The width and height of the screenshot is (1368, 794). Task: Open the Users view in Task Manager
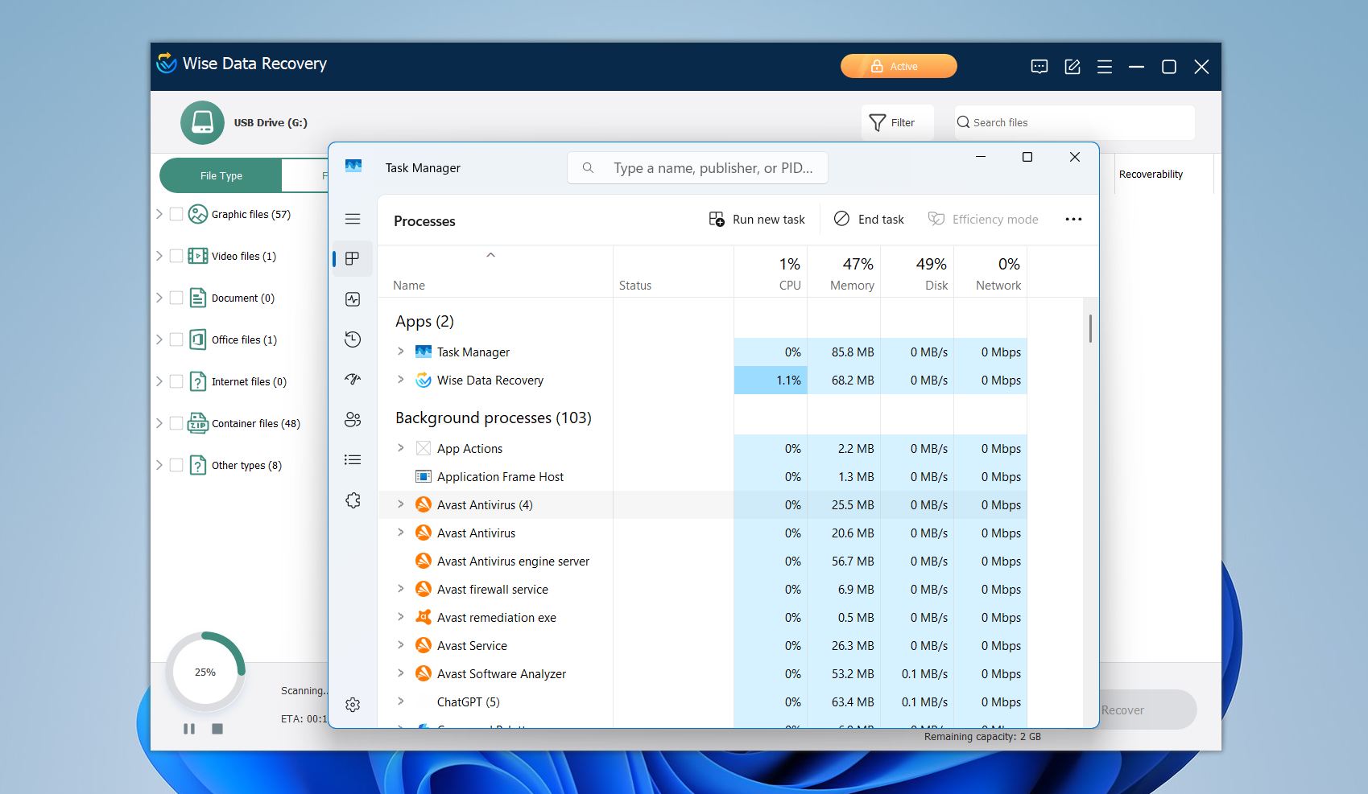tap(352, 419)
